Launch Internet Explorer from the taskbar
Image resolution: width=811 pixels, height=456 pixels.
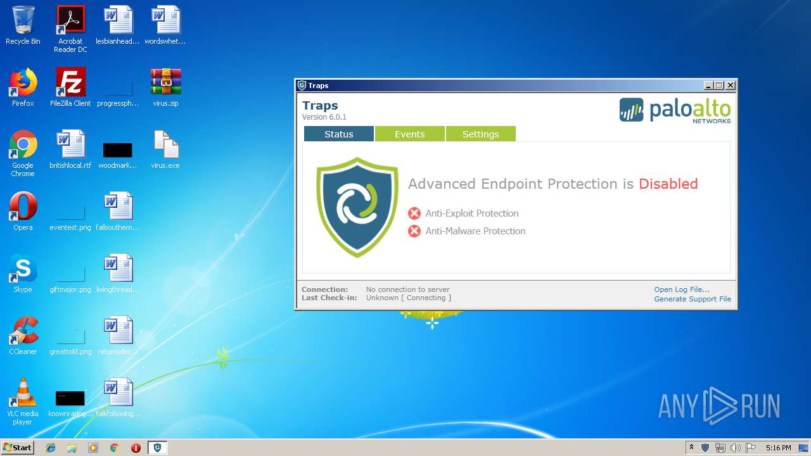[x=51, y=448]
